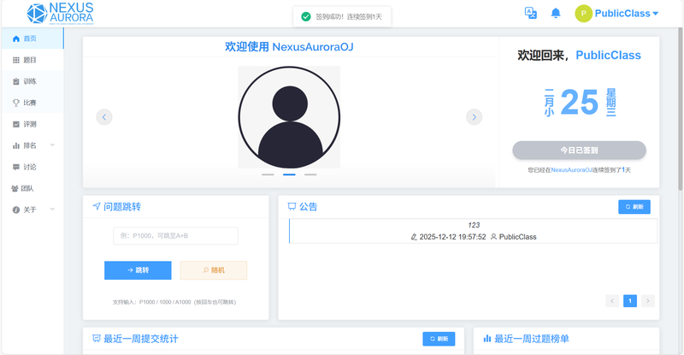Screen dimensions: 684x355
Task: Click the 最近一周过题榜单 heading
Action: click(531, 339)
